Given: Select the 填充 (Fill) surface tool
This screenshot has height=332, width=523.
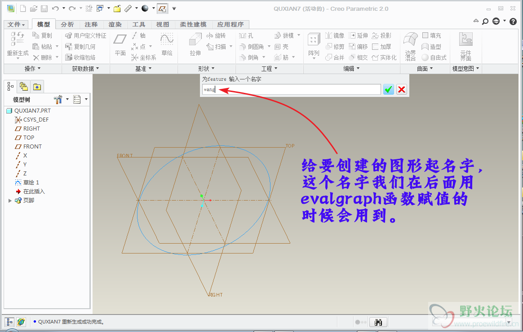Looking at the screenshot, I should tap(432, 35).
